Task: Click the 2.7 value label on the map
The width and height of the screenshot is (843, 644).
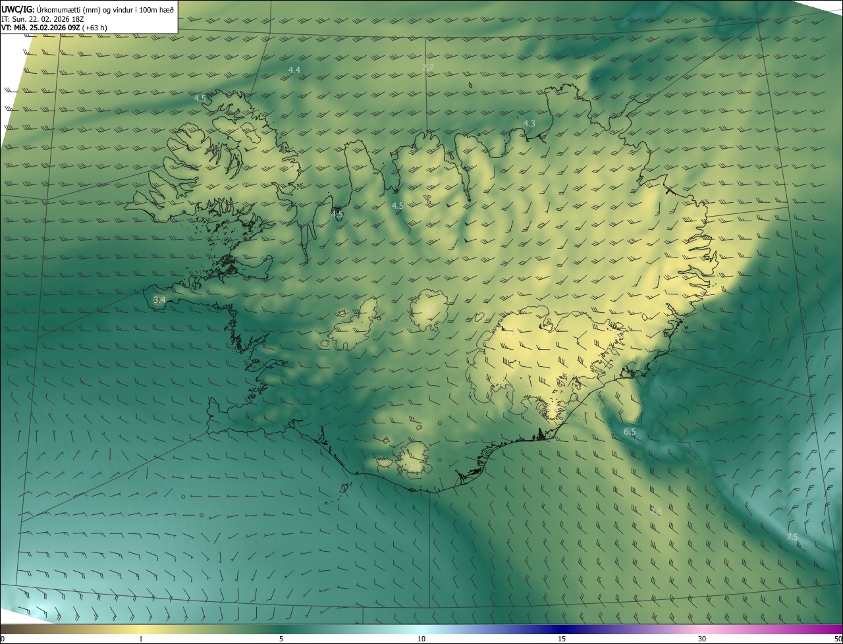Action: (428, 68)
